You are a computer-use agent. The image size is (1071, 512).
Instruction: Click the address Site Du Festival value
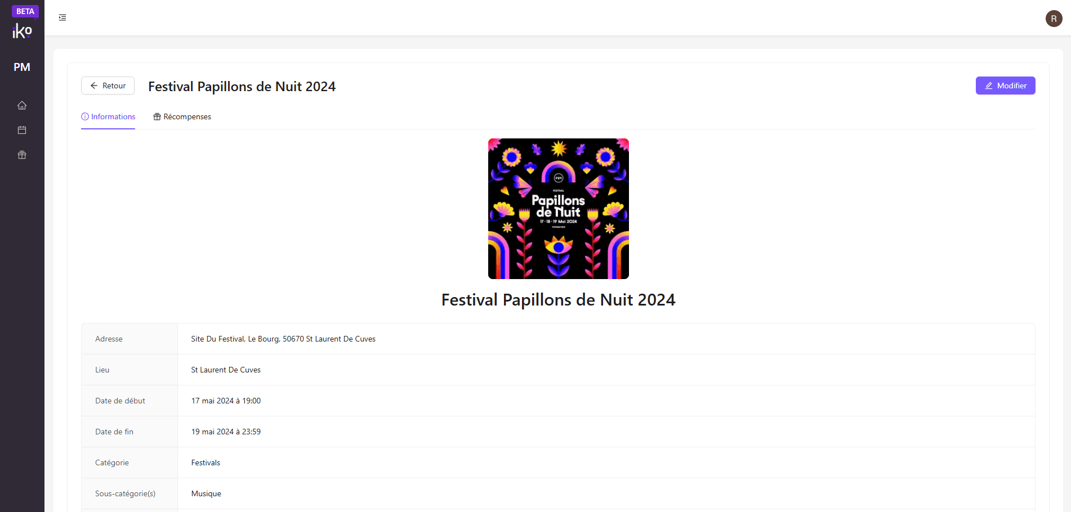(283, 339)
